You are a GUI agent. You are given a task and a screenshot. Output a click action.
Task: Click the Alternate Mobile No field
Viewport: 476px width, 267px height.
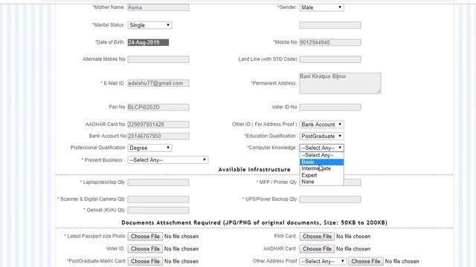[158, 59]
